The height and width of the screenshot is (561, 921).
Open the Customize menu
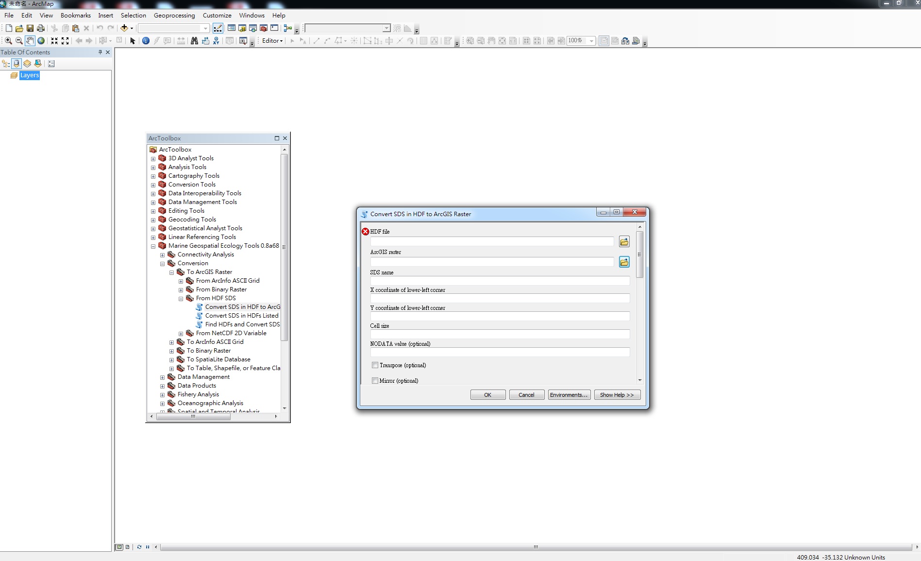pos(217,16)
